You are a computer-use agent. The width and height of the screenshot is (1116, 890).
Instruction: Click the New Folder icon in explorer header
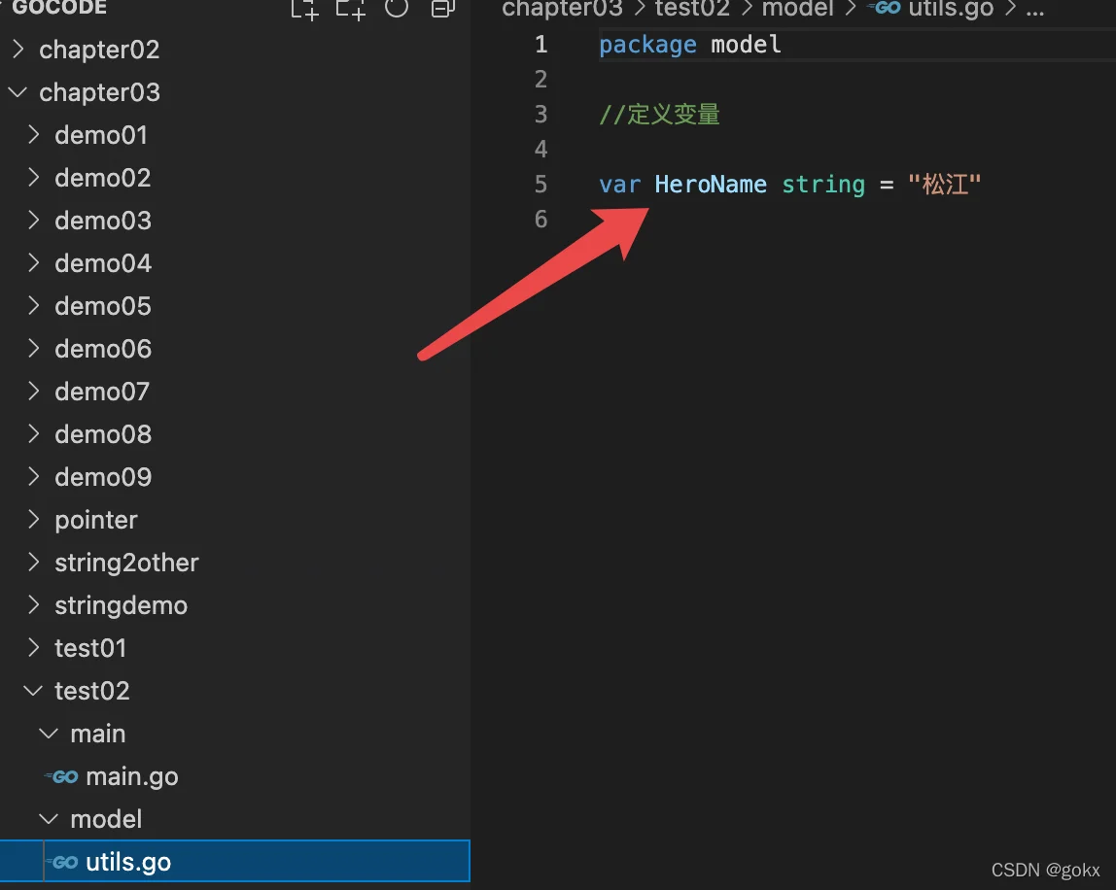(350, 9)
